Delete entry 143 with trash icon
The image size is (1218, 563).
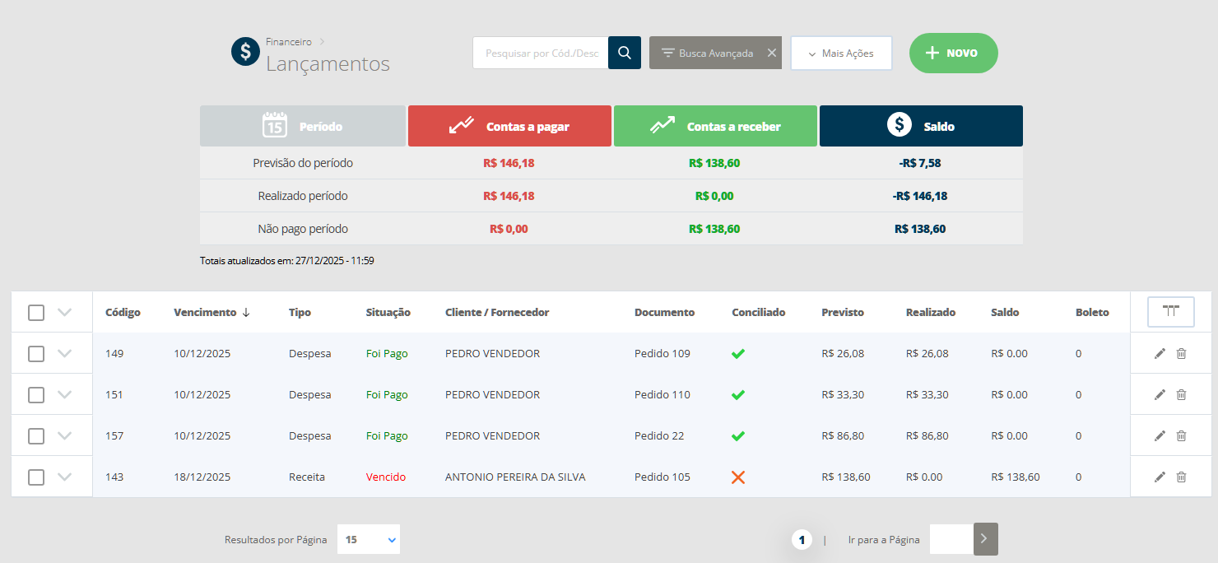point(1181,477)
